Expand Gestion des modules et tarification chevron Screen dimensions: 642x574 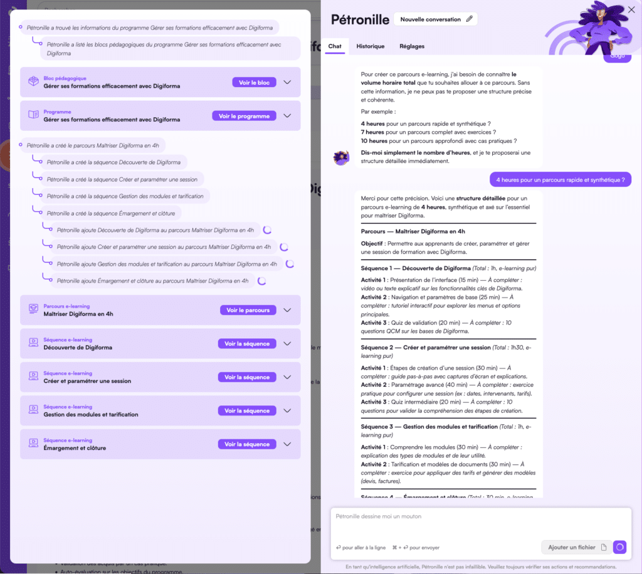coord(287,410)
